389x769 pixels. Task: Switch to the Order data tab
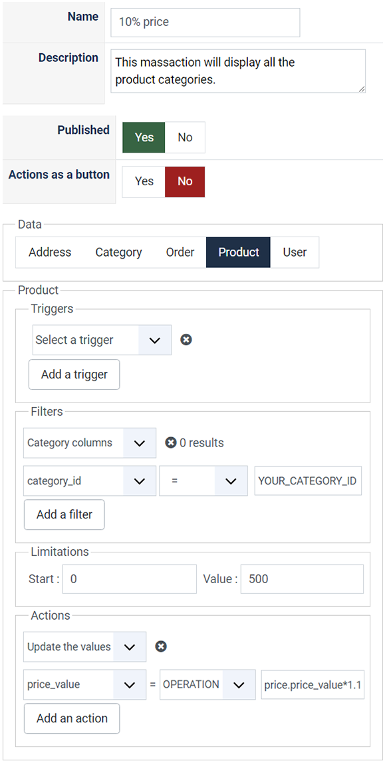click(x=180, y=253)
